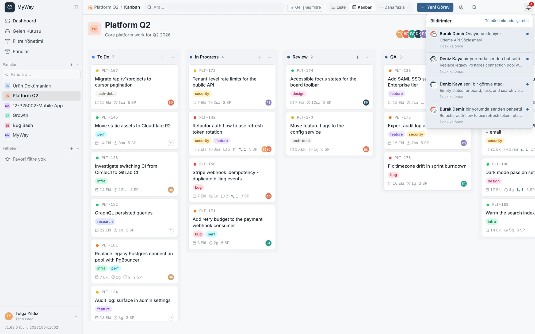Open the 12-P25002-Mobile App board
Image resolution: width=535 pixels, height=334 pixels.
point(41,106)
